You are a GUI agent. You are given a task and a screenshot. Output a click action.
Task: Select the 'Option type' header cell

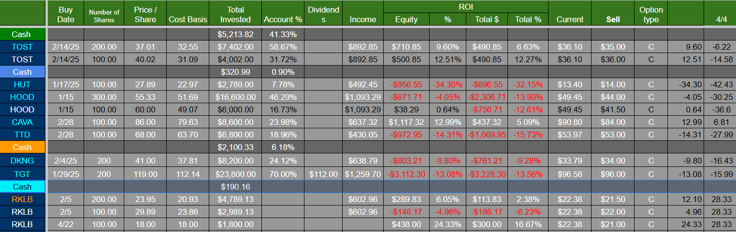[651, 14]
